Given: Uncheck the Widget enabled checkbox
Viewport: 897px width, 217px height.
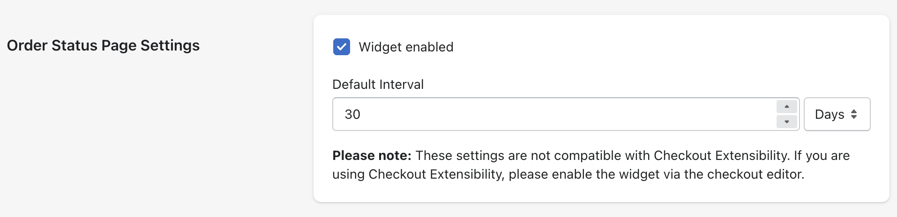Looking at the screenshot, I should pos(342,47).
